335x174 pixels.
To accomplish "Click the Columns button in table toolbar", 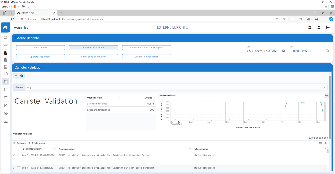I will pyautogui.click(x=20, y=143).
